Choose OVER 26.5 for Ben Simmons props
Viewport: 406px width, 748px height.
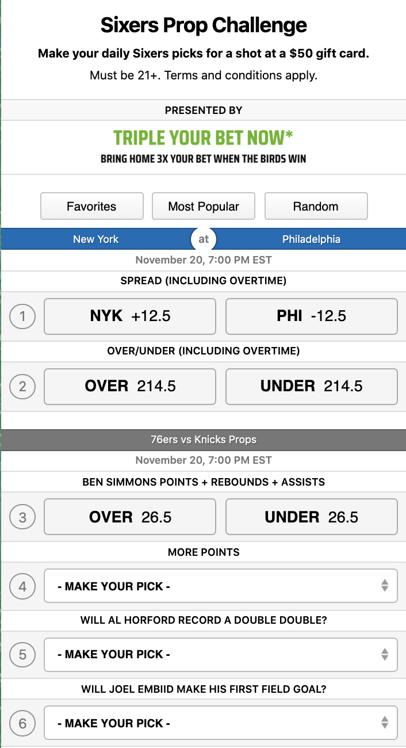(129, 516)
